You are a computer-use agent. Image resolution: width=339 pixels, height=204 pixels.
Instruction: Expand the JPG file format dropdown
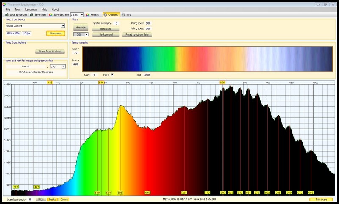tap(64, 66)
